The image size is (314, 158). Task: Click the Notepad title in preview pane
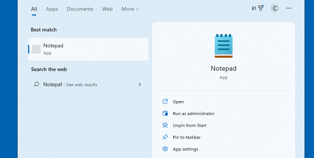224,68
